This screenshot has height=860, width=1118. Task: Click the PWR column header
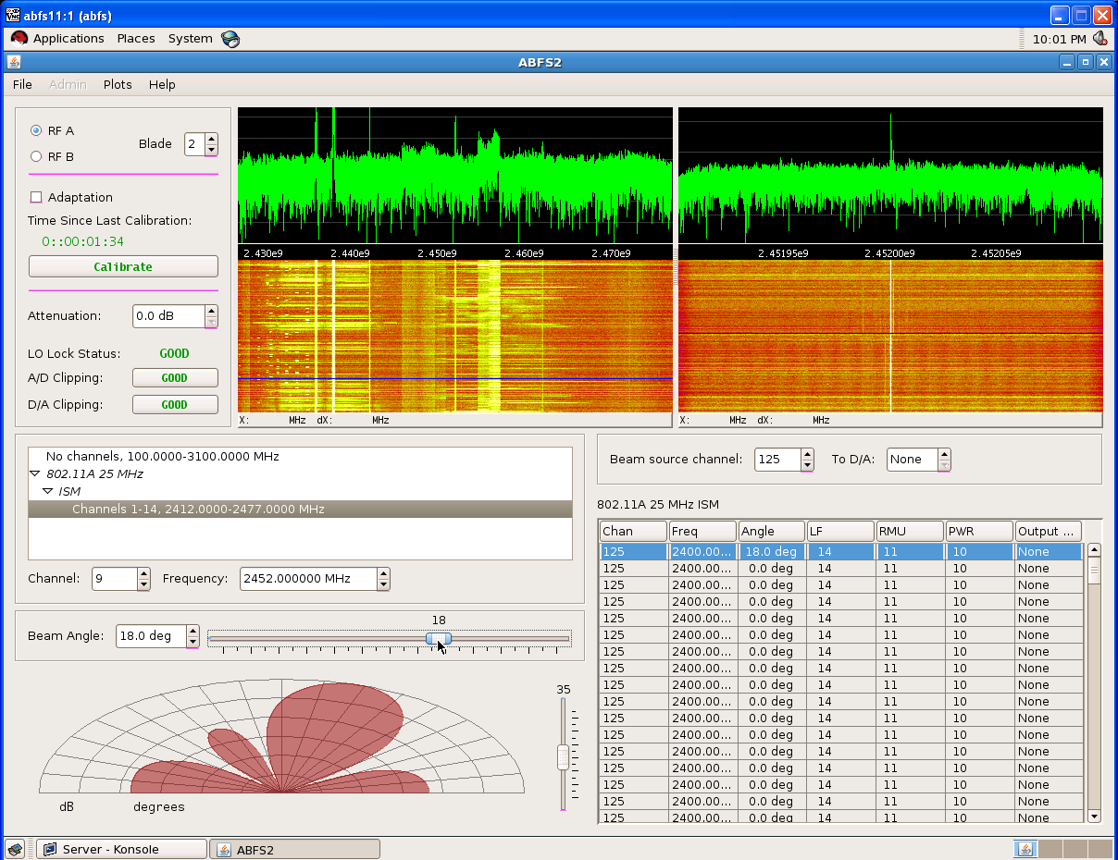(x=979, y=531)
